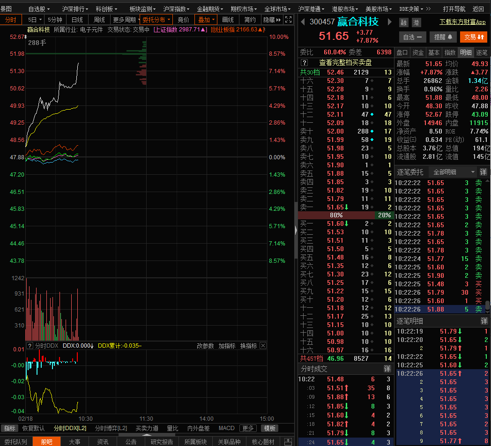Switch to 简约 simple mode

pos(250,20)
